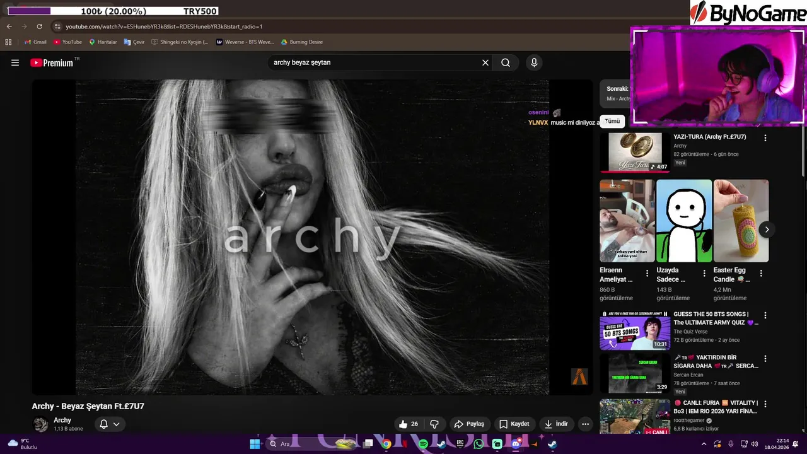Open options for FURIA VITALITY live stream
Screen dimensions: 807x454
click(765, 403)
